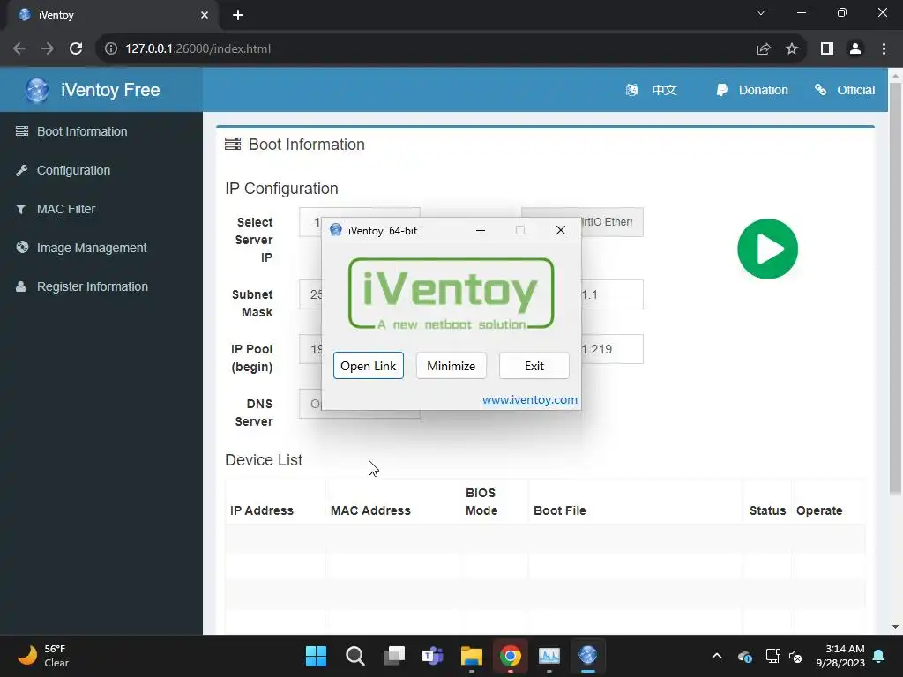Click the chain-link icon beside Official
The image size is (903, 677).
pyautogui.click(x=821, y=90)
